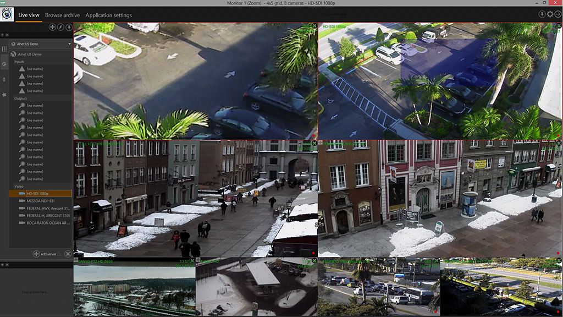Close the bottom-right tree-lined highway camera tile
This screenshot has height=317, width=563.
pos(559,260)
